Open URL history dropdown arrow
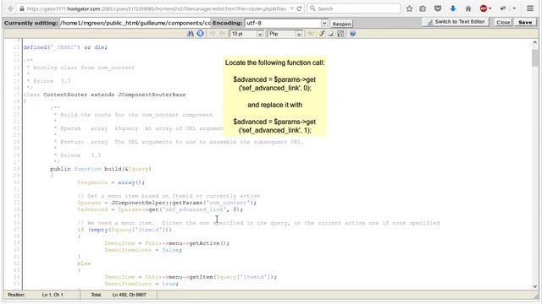Image resolution: width=542 pixels, height=304 pixels. 291,8
